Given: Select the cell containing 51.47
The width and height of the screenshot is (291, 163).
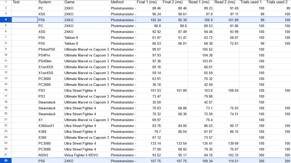Looking at the screenshot, I should [x=175, y=38].
